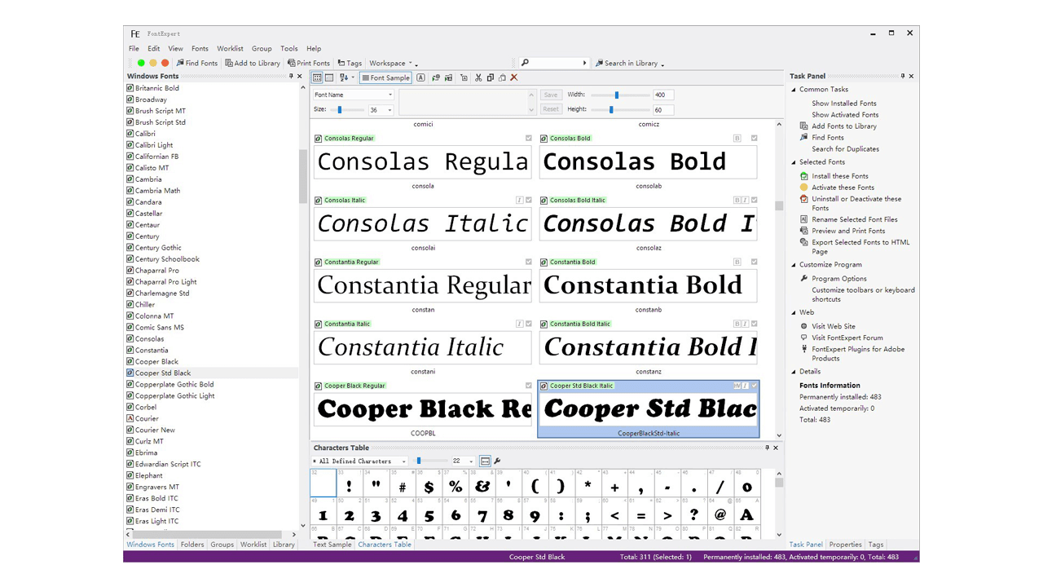Click the boxed letter A icon beside Font Sample
Screen dimensions: 1043x587
420,77
